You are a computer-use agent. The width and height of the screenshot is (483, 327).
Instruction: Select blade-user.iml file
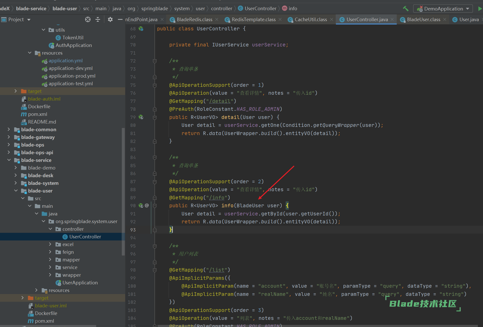point(51,306)
